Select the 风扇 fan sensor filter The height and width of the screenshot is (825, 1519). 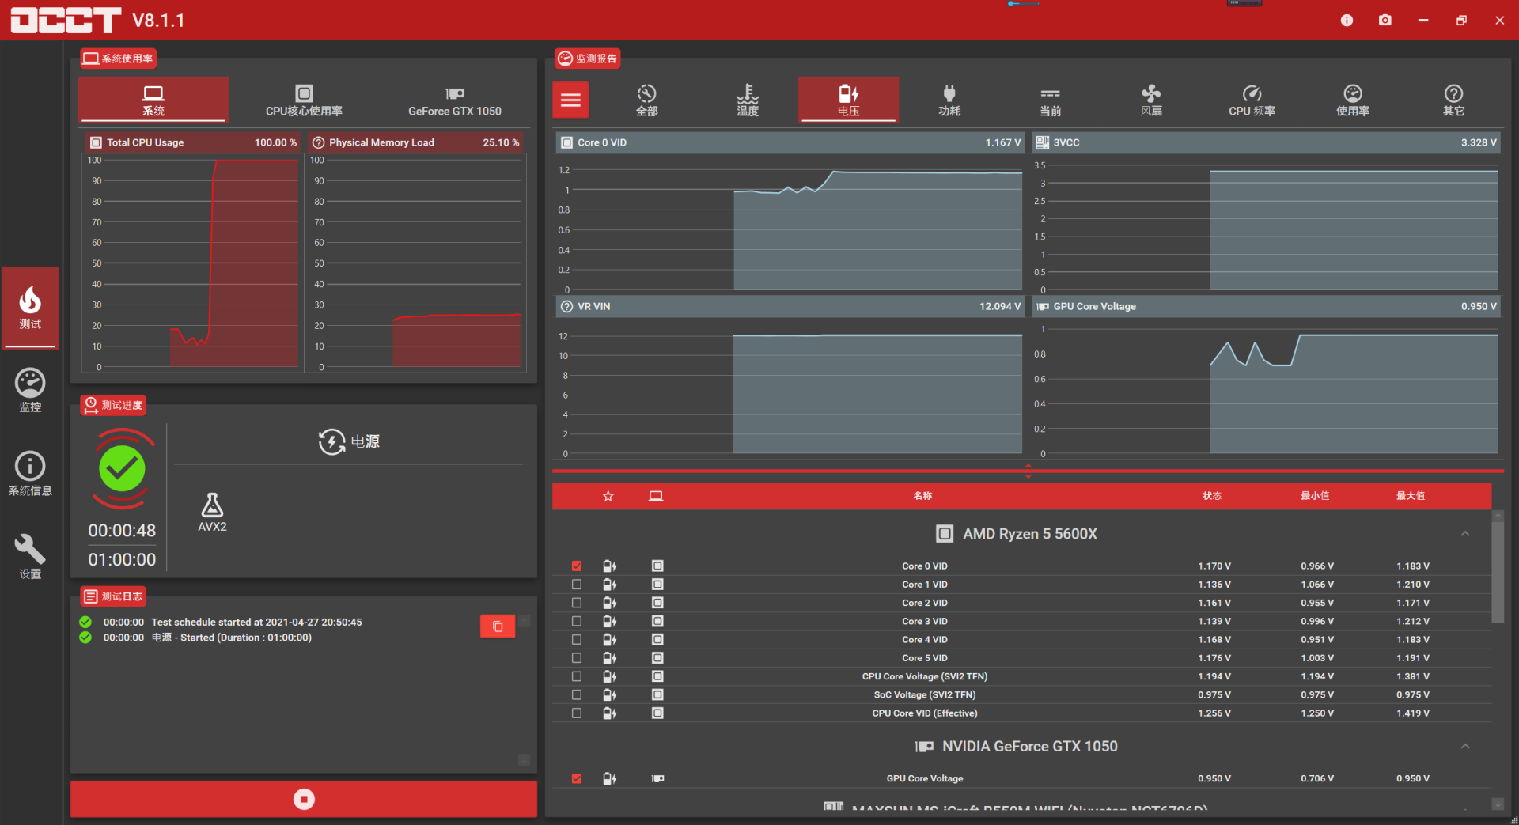pyautogui.click(x=1151, y=100)
